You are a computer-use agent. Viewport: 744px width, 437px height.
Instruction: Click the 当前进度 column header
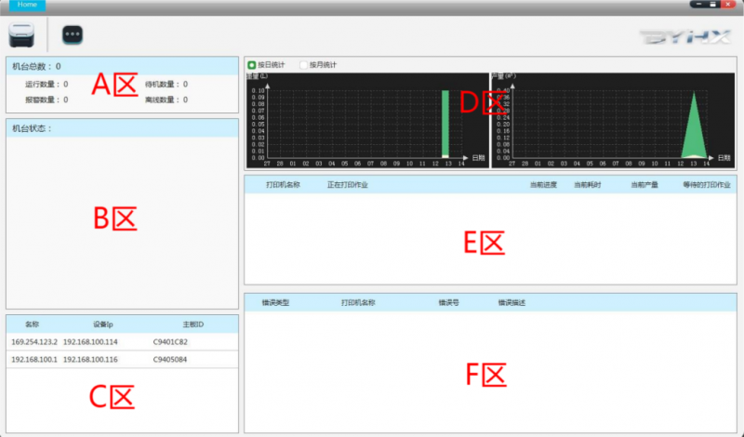click(x=542, y=185)
